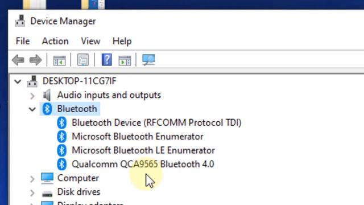Viewport: 364px width, 205px height.
Task: Click the action pane toolbar icon
Action: pos(125,60)
